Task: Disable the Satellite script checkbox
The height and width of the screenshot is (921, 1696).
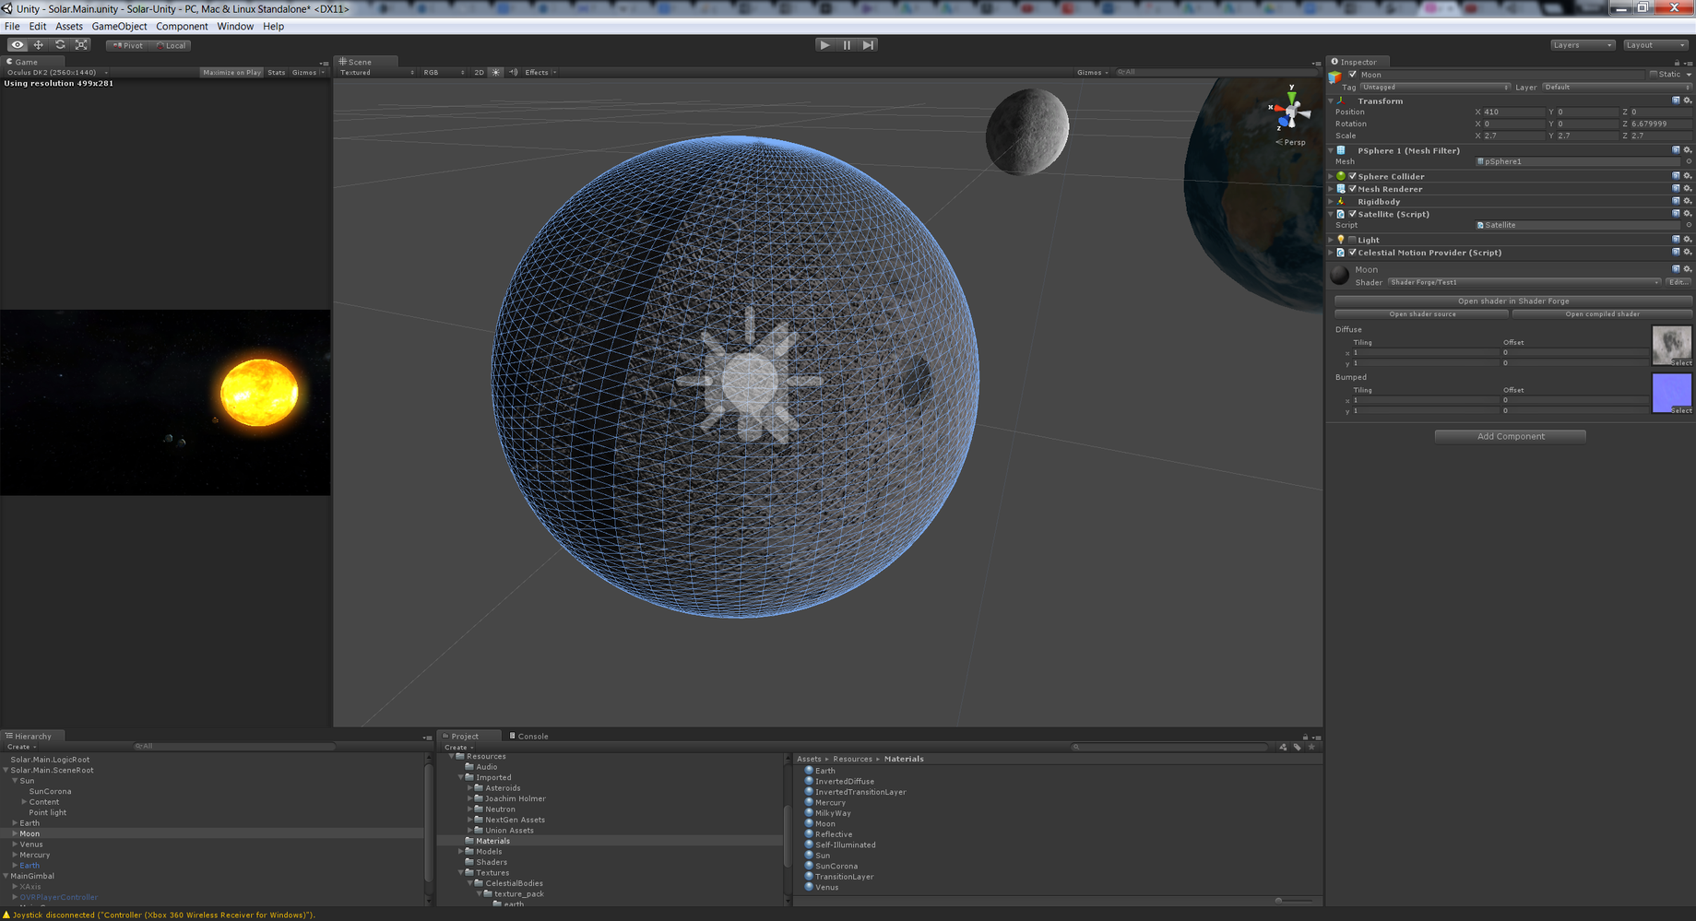Action: point(1352,214)
